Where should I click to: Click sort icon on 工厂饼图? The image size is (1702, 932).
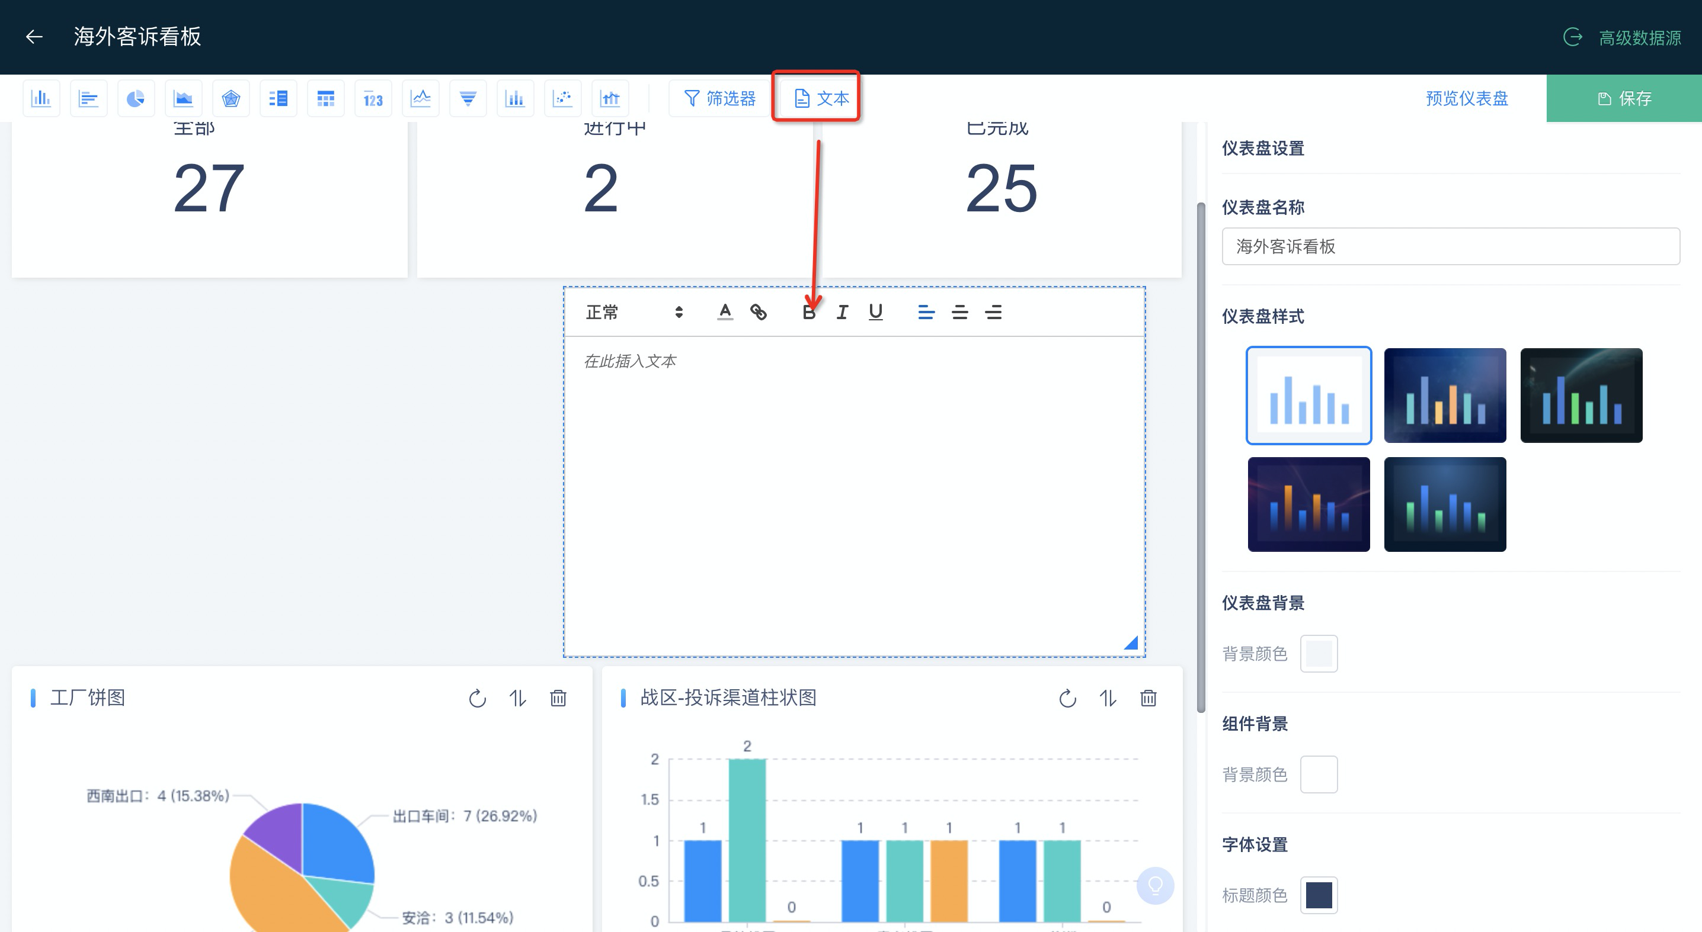[x=517, y=698]
